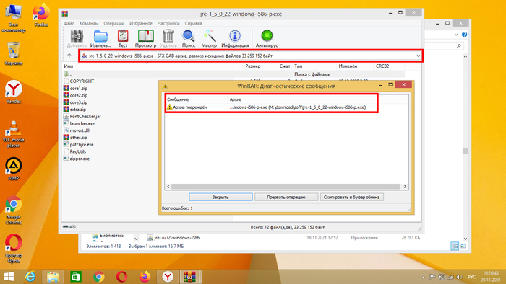Open Windows Store from taskbar
The image size is (506, 284).
pyautogui.click(x=76, y=277)
